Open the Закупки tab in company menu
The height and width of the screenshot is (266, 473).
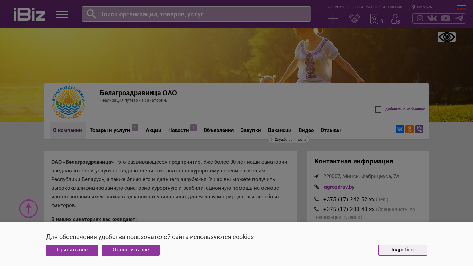coord(251,130)
